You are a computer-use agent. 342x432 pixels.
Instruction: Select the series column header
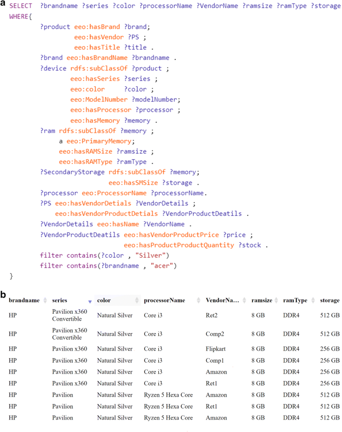tap(60, 300)
